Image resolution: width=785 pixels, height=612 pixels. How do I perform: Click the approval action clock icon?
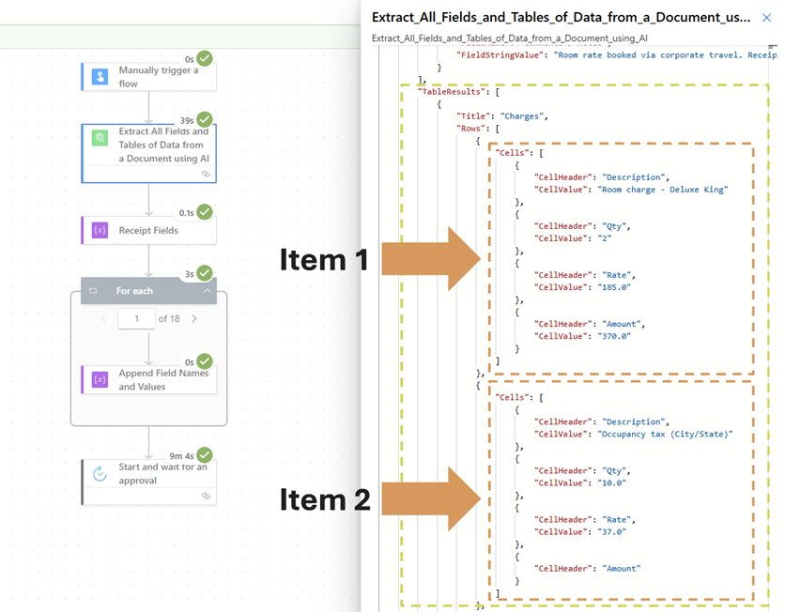click(x=100, y=474)
